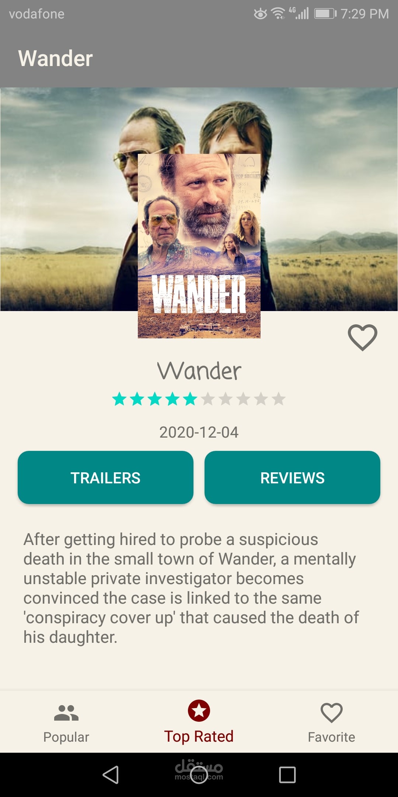Select the Top Rated star icon
Image resolution: width=398 pixels, height=797 pixels.
click(x=199, y=711)
